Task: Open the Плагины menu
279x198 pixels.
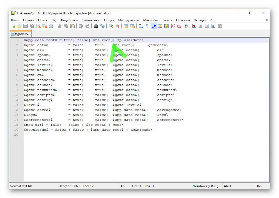Action: (x=183, y=20)
